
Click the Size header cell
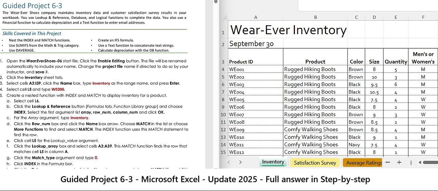tap(374, 57)
